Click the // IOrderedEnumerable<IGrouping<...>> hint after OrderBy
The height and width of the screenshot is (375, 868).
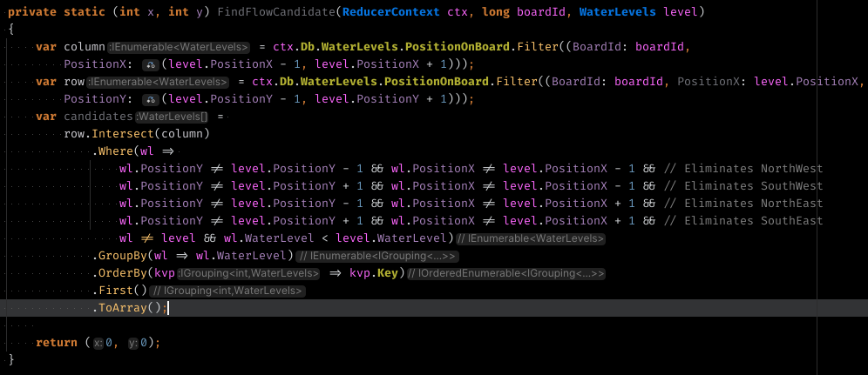coord(506,273)
